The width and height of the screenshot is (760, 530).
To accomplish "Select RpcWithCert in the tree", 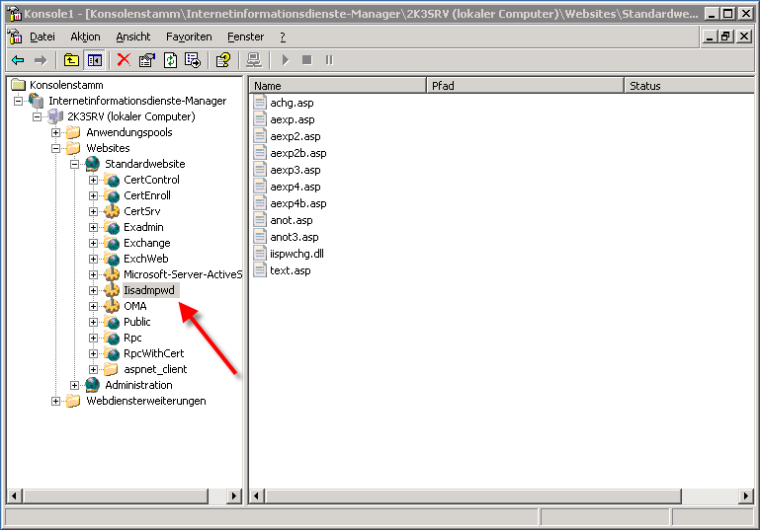I will point(153,353).
